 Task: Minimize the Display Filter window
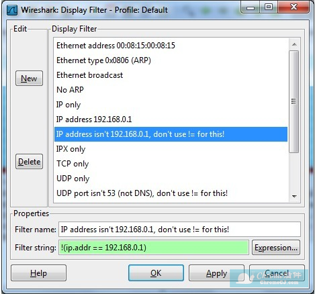click(x=251, y=8)
